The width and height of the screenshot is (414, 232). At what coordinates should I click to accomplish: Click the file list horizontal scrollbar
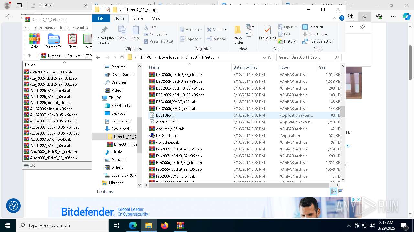click(x=239, y=185)
